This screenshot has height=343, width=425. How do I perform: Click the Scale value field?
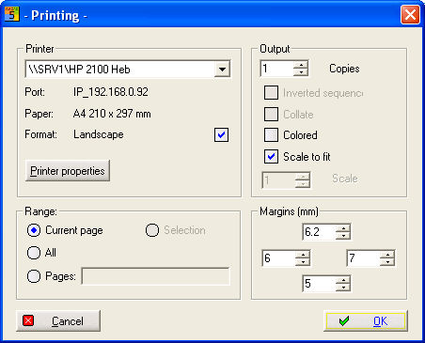(278, 180)
